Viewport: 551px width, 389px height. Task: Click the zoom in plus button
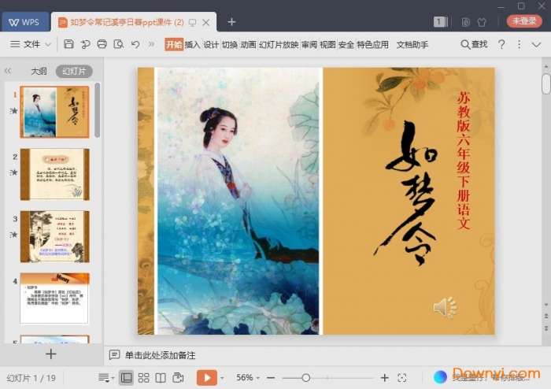[x=384, y=378]
